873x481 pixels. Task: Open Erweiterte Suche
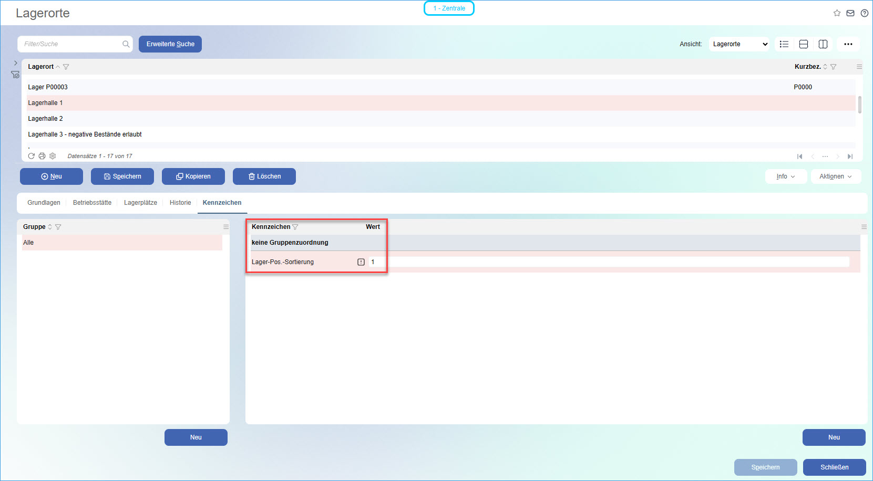pos(170,44)
